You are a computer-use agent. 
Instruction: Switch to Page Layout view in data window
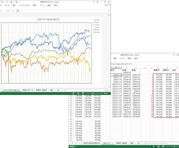click(158, 146)
